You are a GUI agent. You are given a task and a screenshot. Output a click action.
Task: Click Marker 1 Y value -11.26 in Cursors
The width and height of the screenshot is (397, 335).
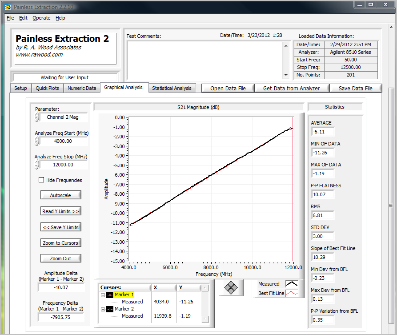click(x=186, y=302)
